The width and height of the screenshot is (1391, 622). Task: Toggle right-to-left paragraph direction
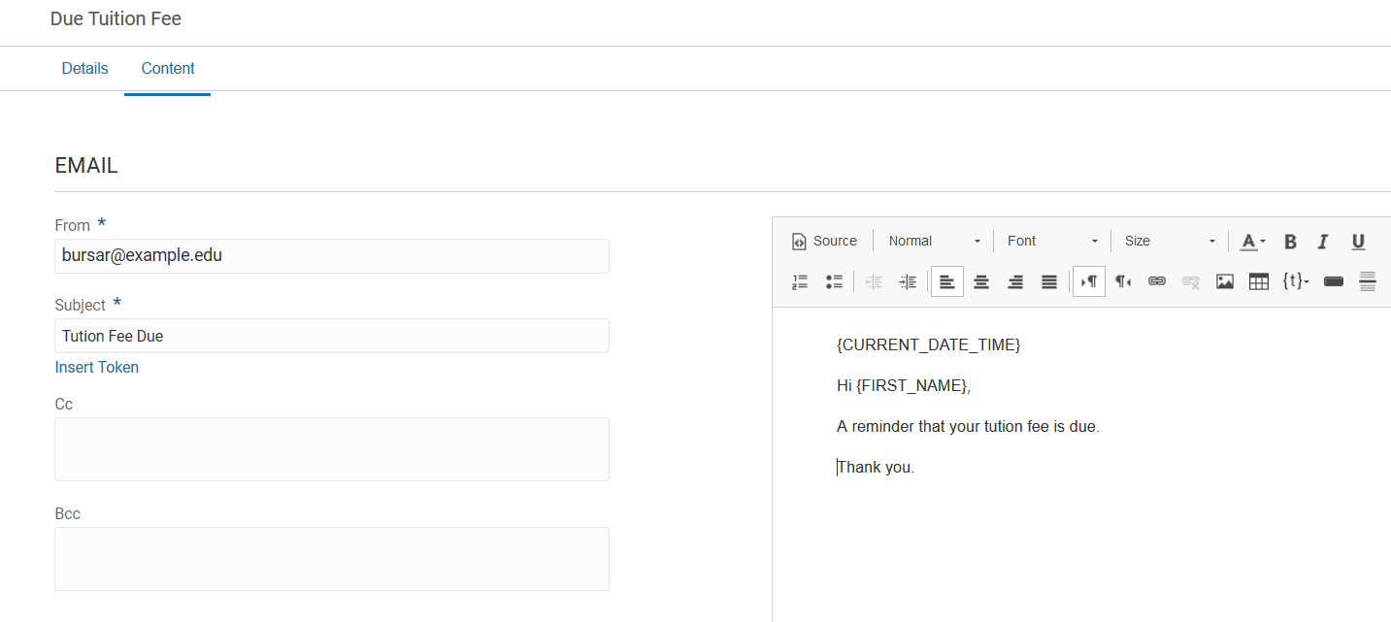(1122, 281)
